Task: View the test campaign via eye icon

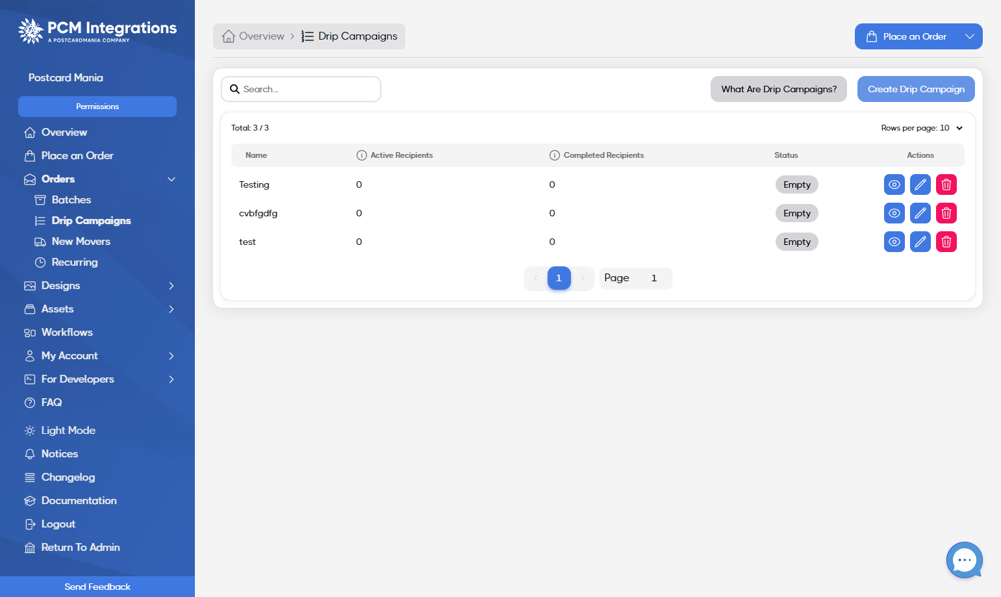Action: click(x=894, y=242)
